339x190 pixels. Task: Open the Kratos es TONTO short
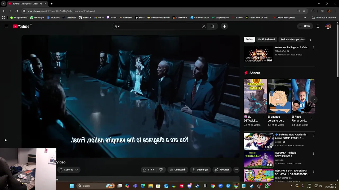255,96
